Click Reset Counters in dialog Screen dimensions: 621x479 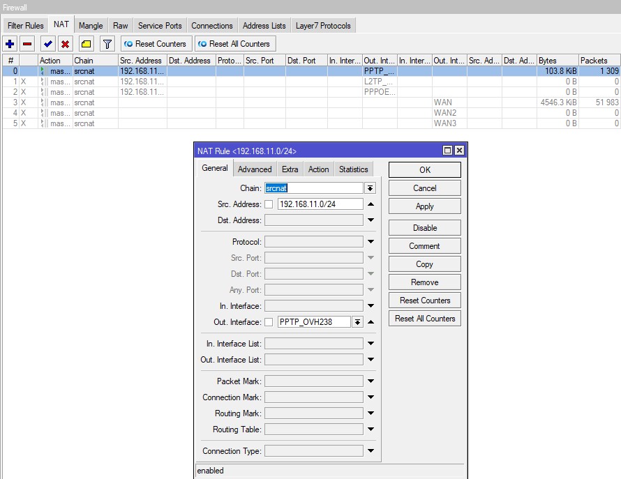(424, 301)
